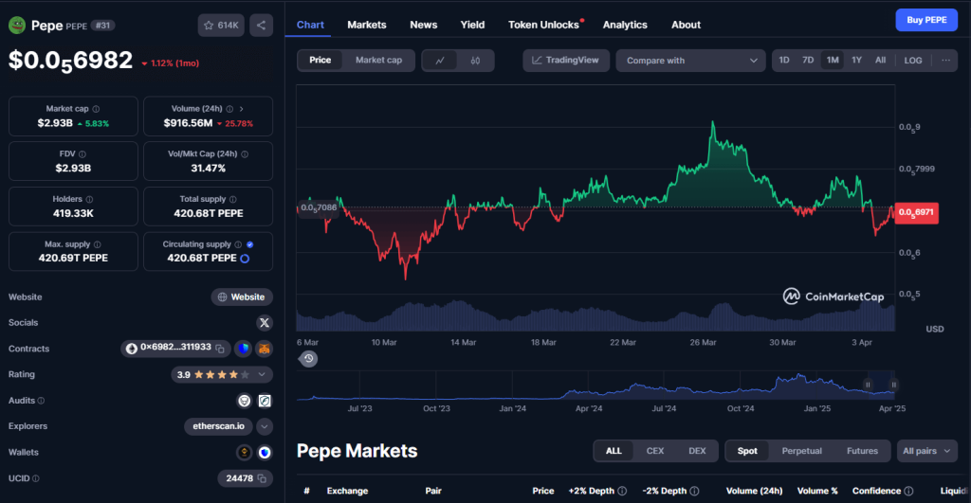Open the News tab
Screen dimensions: 971x503
pos(424,25)
